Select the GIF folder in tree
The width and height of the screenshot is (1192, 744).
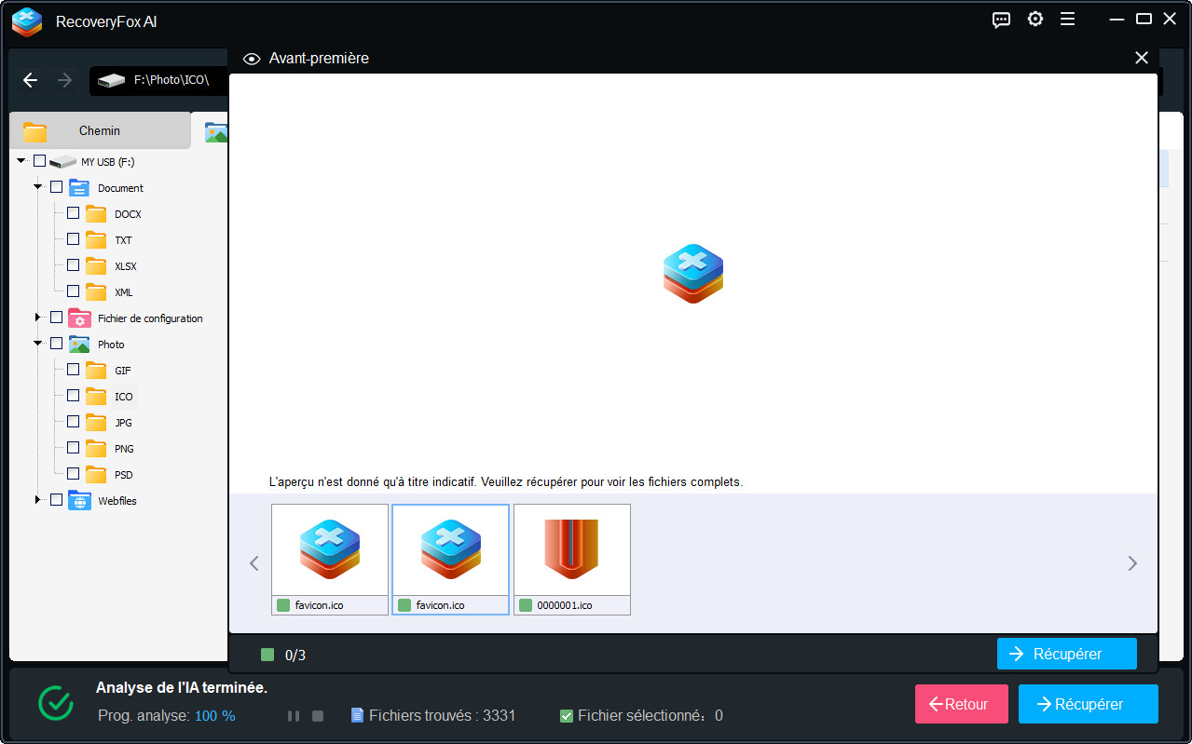coord(123,371)
